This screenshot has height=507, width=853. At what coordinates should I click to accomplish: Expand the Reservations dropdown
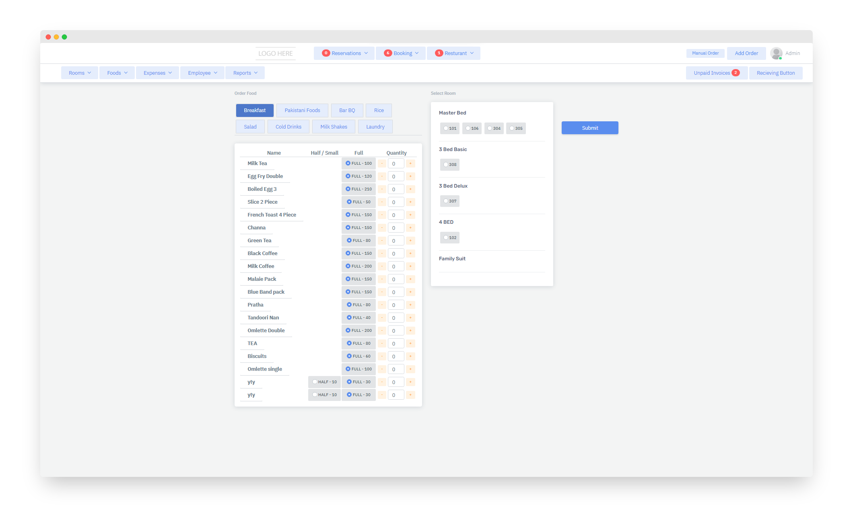(344, 53)
